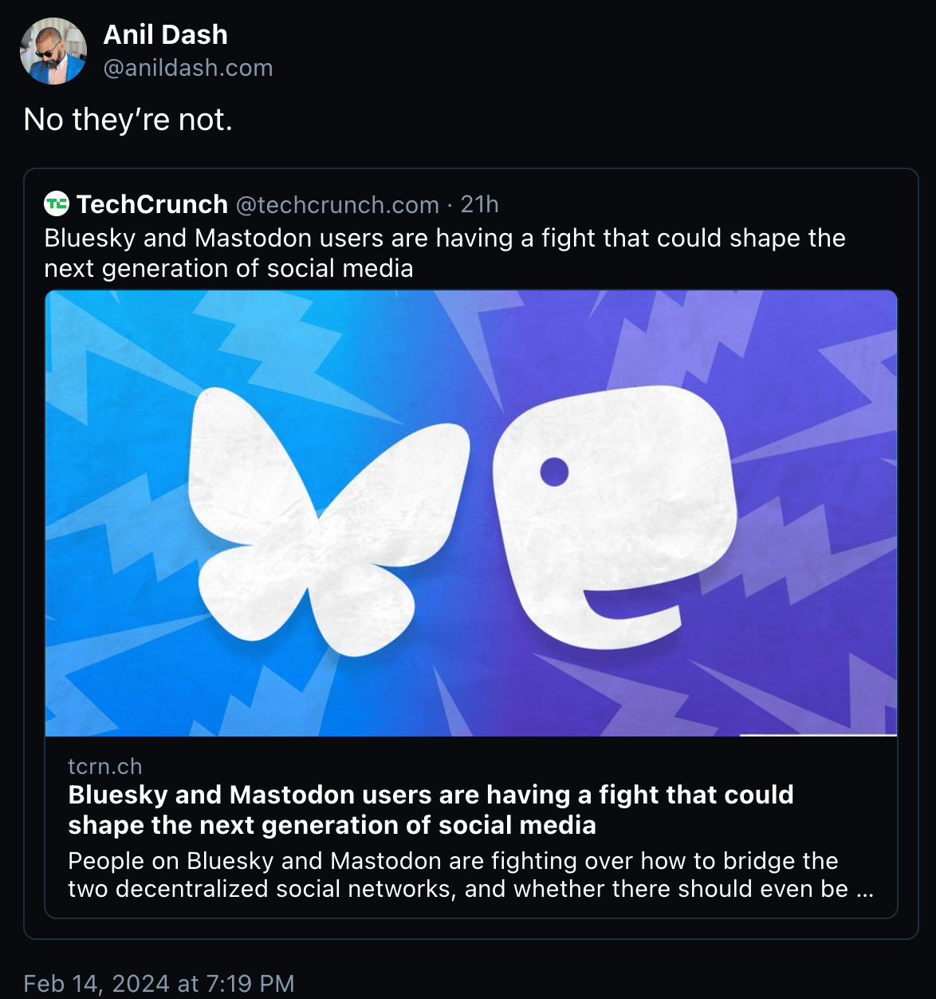Click the Mastodon elephant's eye
This screenshot has width=936, height=999.
(554, 472)
